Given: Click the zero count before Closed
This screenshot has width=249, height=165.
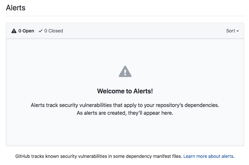Looking at the screenshot, I should click(46, 31).
